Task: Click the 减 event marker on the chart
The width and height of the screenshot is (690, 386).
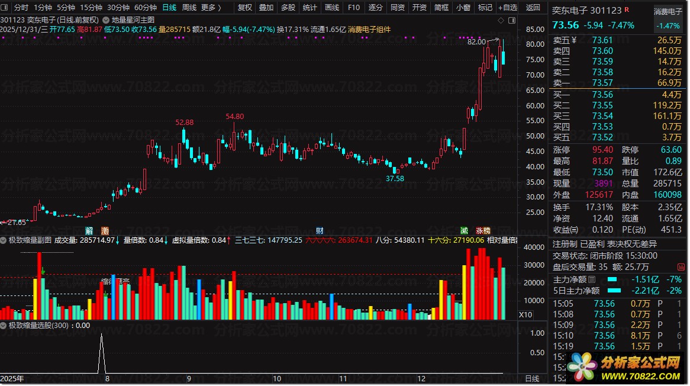Action: tap(464, 231)
